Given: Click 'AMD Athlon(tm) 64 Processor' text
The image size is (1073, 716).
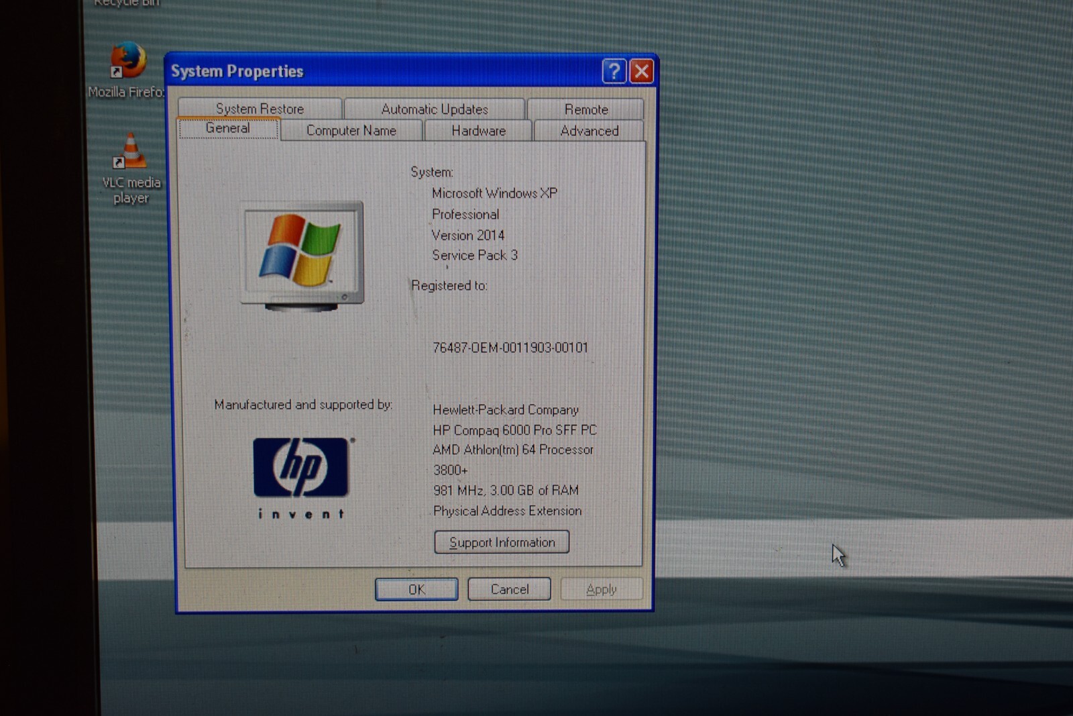Looking at the screenshot, I should pyautogui.click(x=513, y=450).
